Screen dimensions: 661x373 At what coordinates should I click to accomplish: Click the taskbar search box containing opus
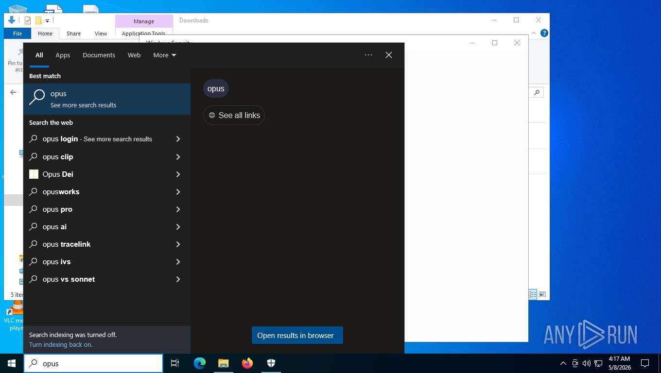pyautogui.click(x=93, y=363)
